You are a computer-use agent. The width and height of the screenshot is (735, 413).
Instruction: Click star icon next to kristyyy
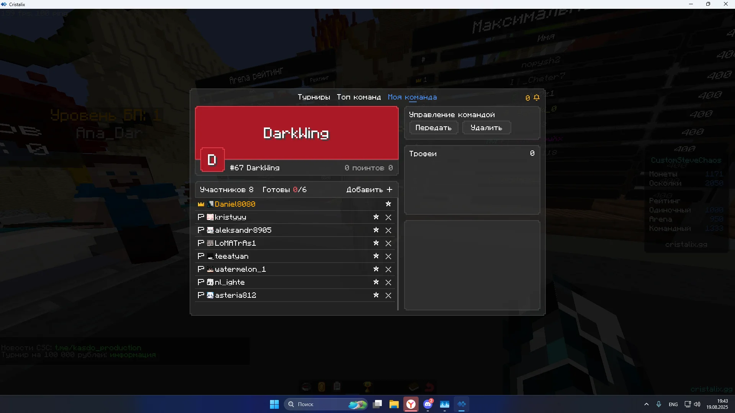[376, 217]
